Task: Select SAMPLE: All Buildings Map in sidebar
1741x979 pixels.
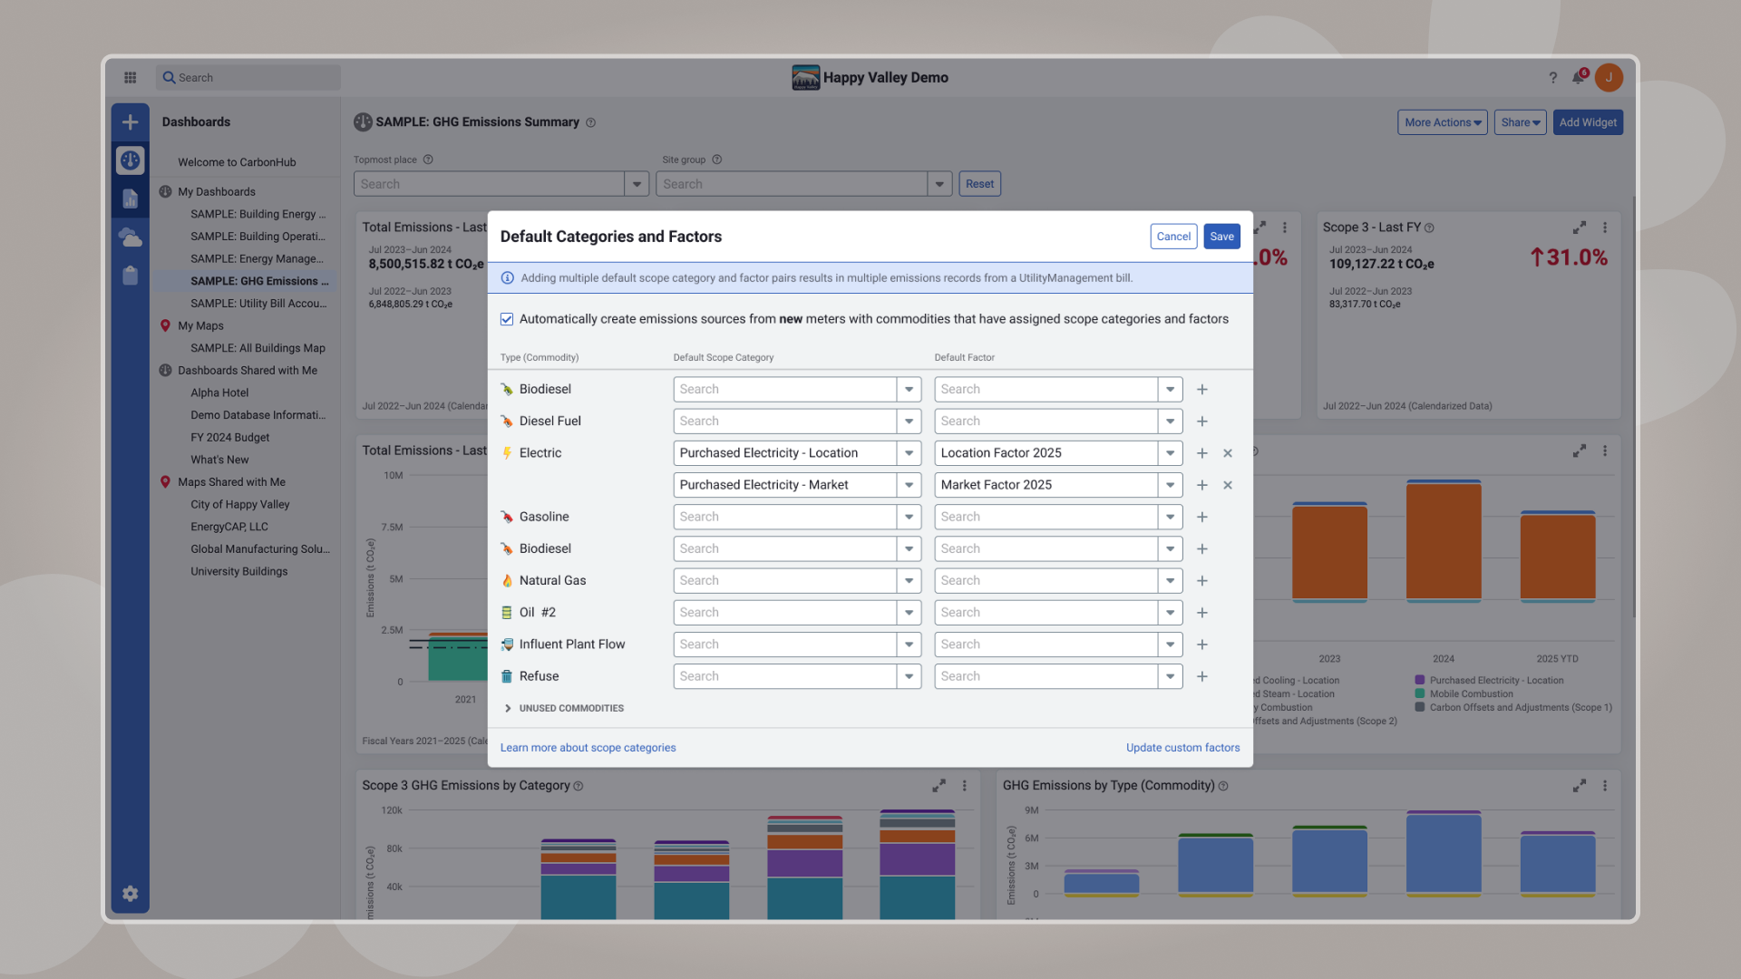Action: [258, 348]
